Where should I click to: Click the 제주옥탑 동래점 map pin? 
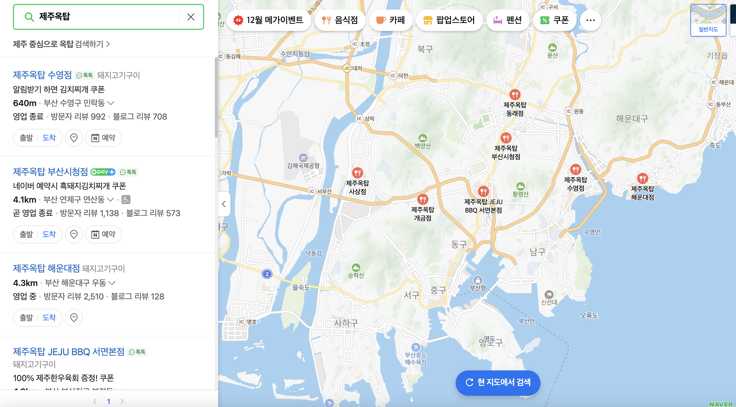(x=514, y=94)
